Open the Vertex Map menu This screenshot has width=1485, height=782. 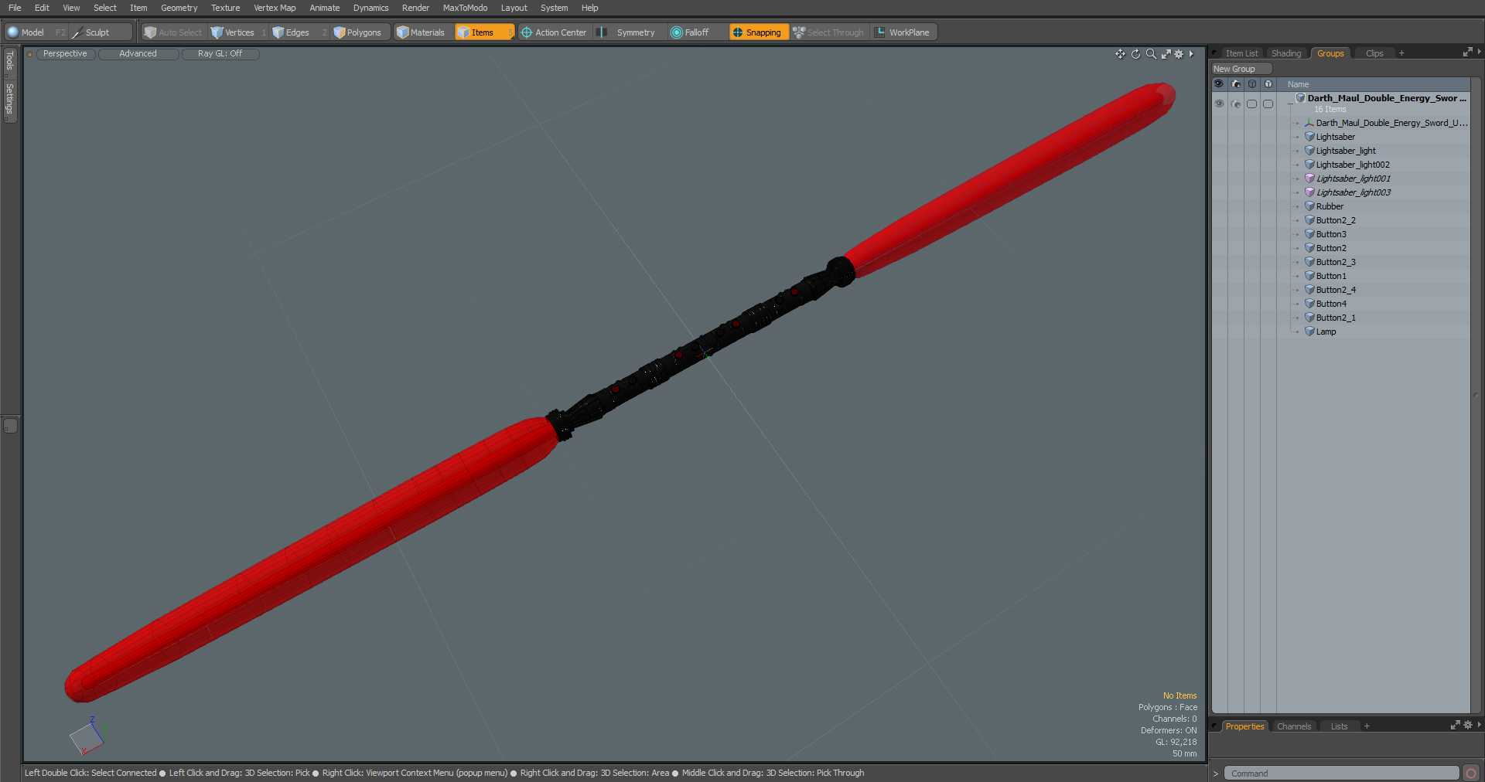pos(275,8)
